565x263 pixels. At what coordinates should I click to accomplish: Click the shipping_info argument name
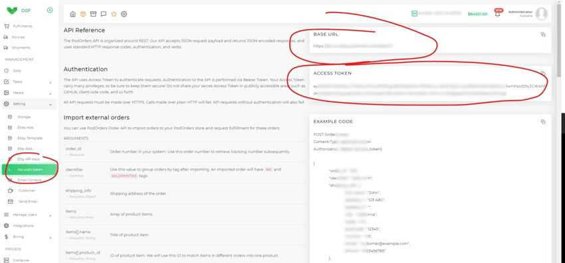78,191
